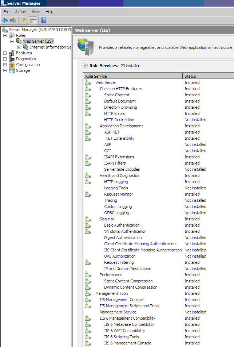
Task: Sort by Status column header
Action: tap(209, 76)
